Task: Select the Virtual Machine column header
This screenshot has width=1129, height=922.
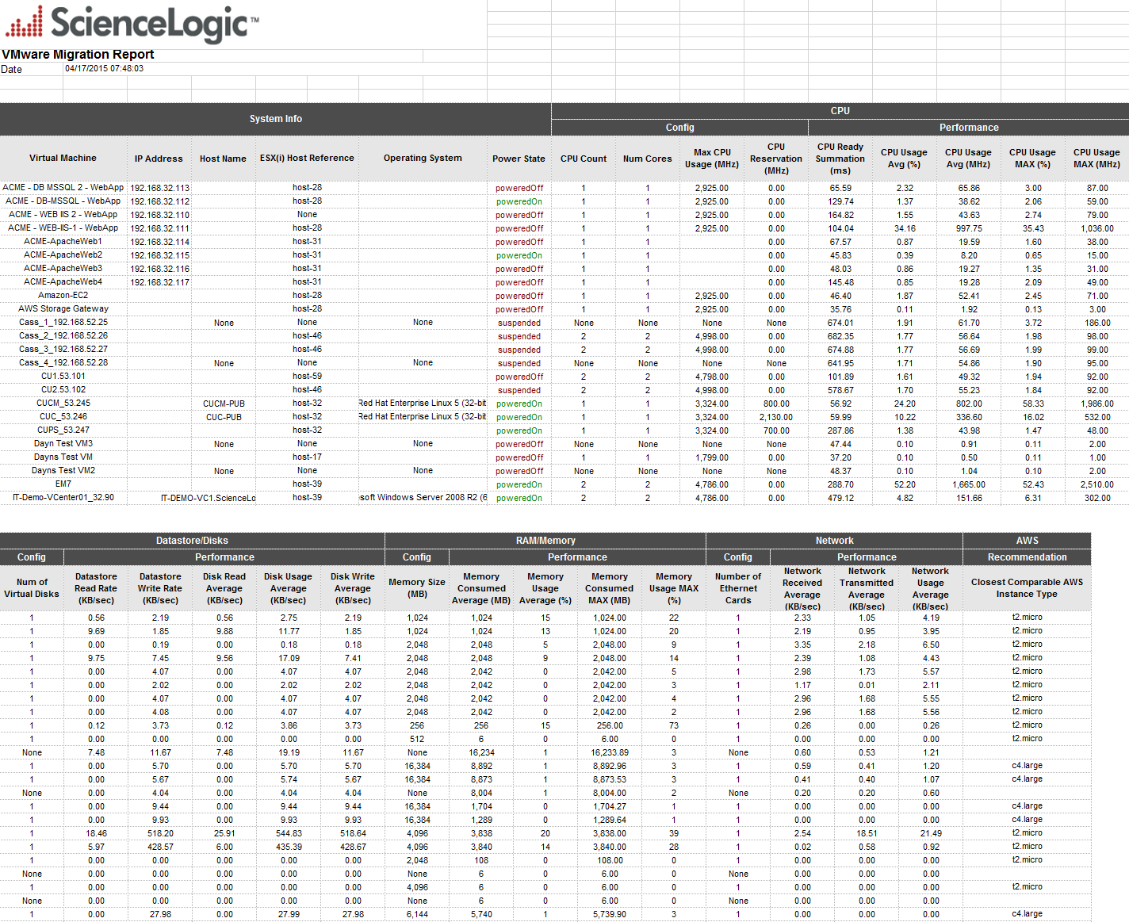Action: pos(63,159)
